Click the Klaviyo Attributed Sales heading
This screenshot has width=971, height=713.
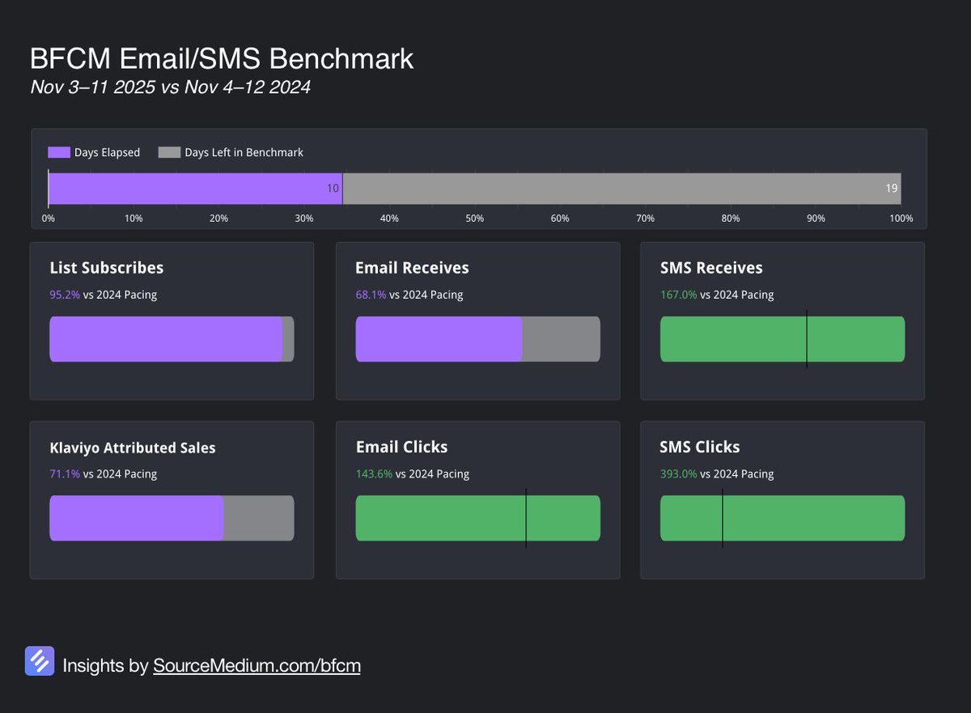tap(133, 448)
